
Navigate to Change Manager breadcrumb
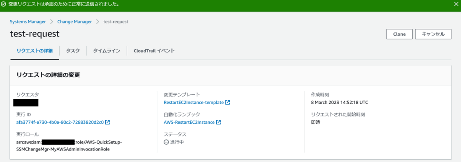tap(75, 22)
